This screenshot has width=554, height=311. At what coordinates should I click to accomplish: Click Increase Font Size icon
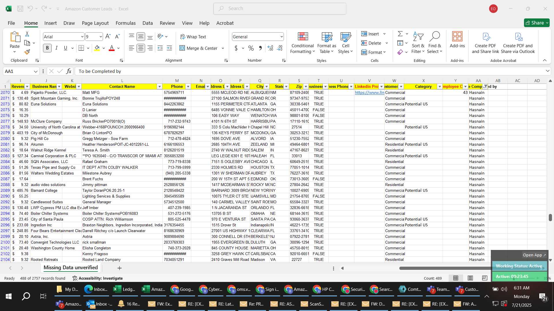click(x=108, y=37)
